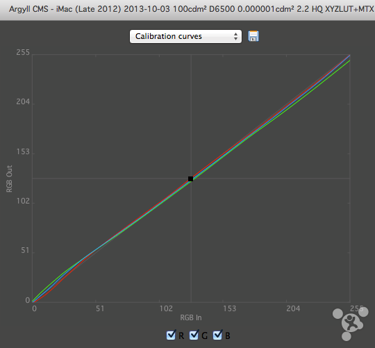Click the 204 value on horizontal axis
The width and height of the screenshot is (375, 348).
coord(293,308)
